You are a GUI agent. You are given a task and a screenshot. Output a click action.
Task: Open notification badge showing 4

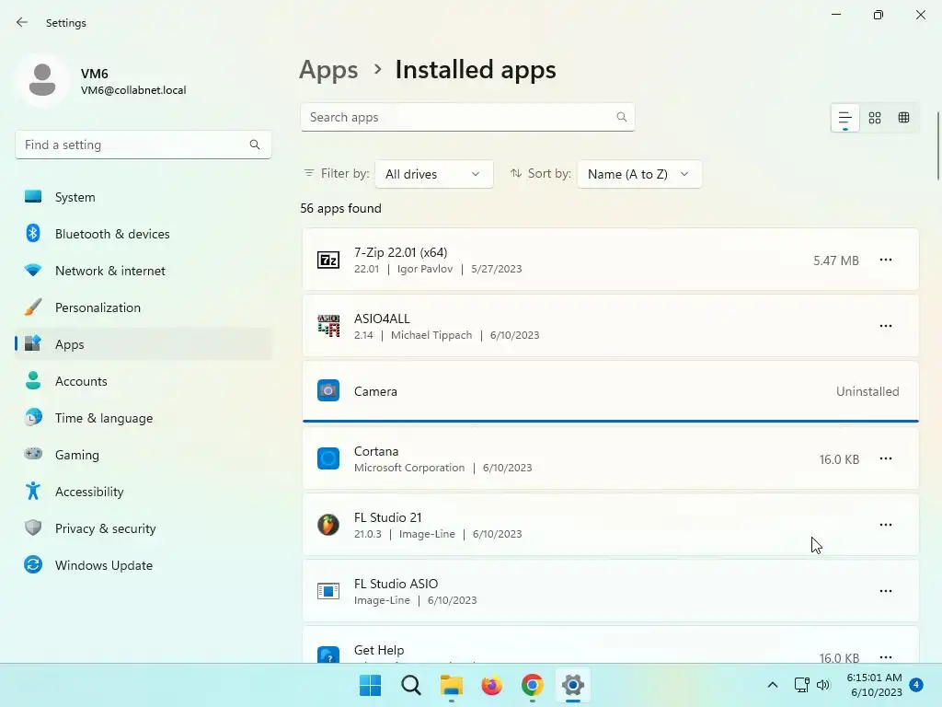click(916, 685)
